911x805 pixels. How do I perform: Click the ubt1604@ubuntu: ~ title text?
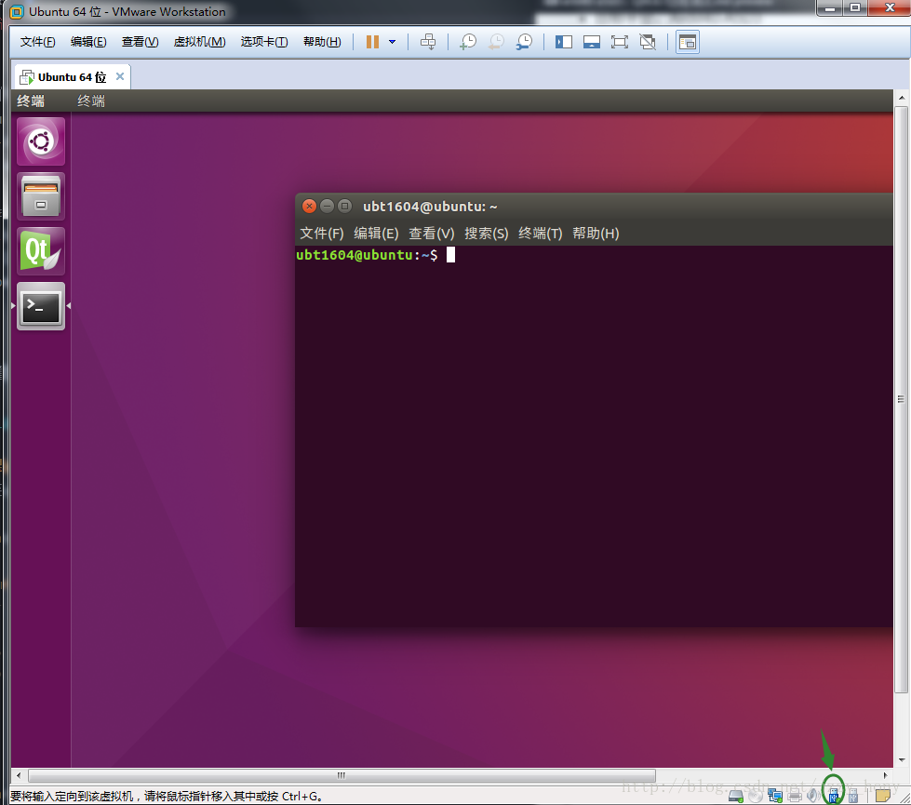430,207
